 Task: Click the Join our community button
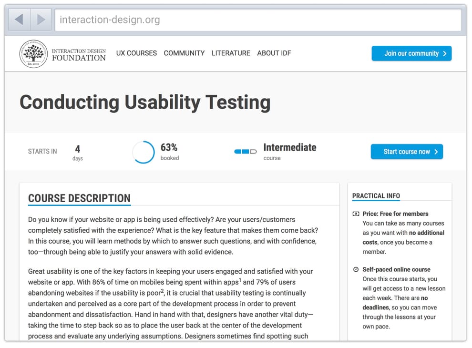click(411, 53)
